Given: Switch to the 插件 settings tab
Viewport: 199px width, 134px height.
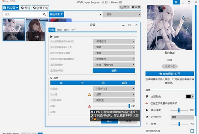Looking at the screenshot, I should pyautogui.click(x=66, y=30).
